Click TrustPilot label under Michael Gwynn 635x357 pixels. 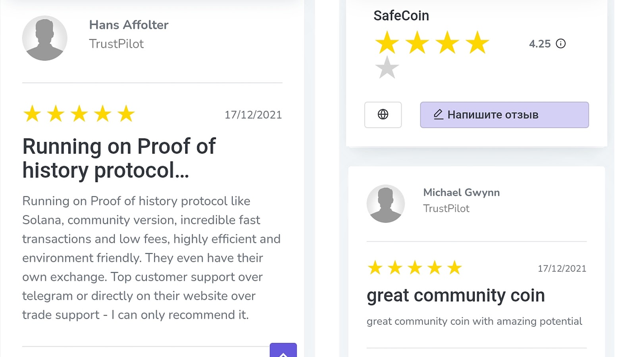point(446,209)
